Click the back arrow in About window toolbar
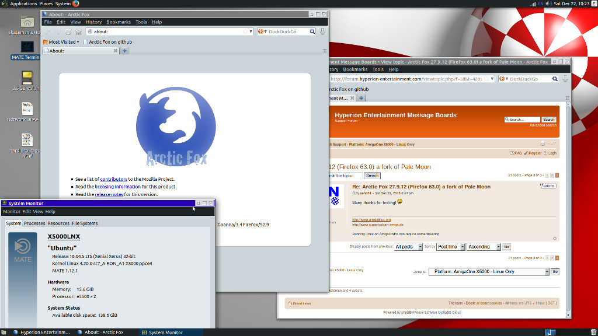 pos(48,32)
